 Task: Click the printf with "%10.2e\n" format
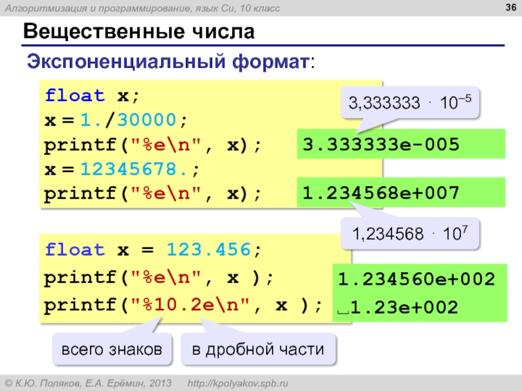coord(183,304)
